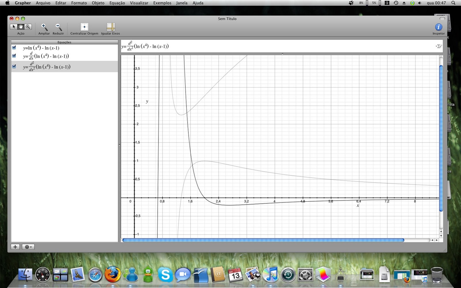The width and height of the screenshot is (461, 288).
Task: Click the equation entry field above graph
Action: [x=282, y=46]
